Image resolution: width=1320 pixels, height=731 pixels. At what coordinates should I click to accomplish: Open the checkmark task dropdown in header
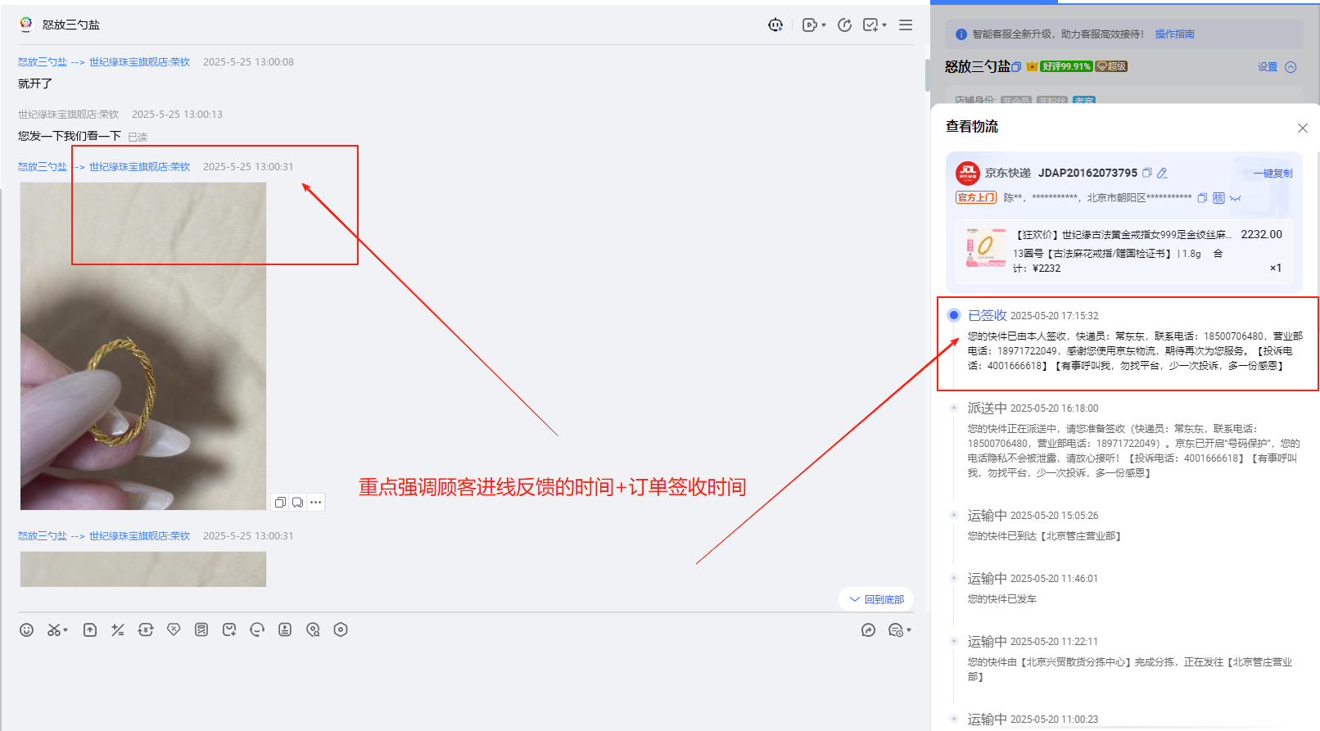coord(884,25)
